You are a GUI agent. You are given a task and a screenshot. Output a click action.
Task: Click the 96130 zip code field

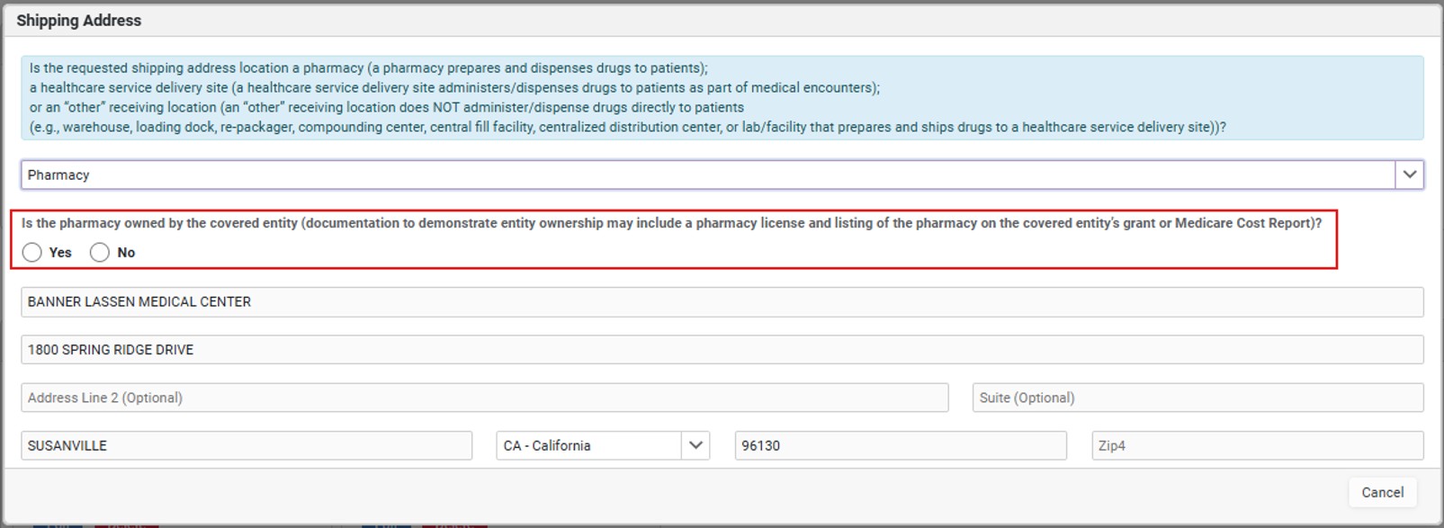click(901, 445)
